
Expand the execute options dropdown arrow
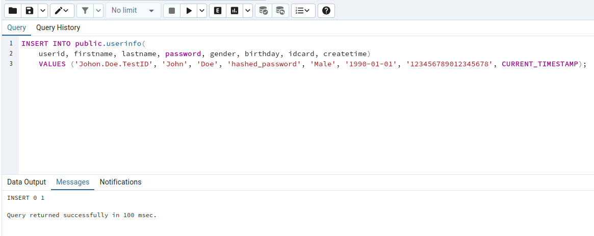coord(202,11)
